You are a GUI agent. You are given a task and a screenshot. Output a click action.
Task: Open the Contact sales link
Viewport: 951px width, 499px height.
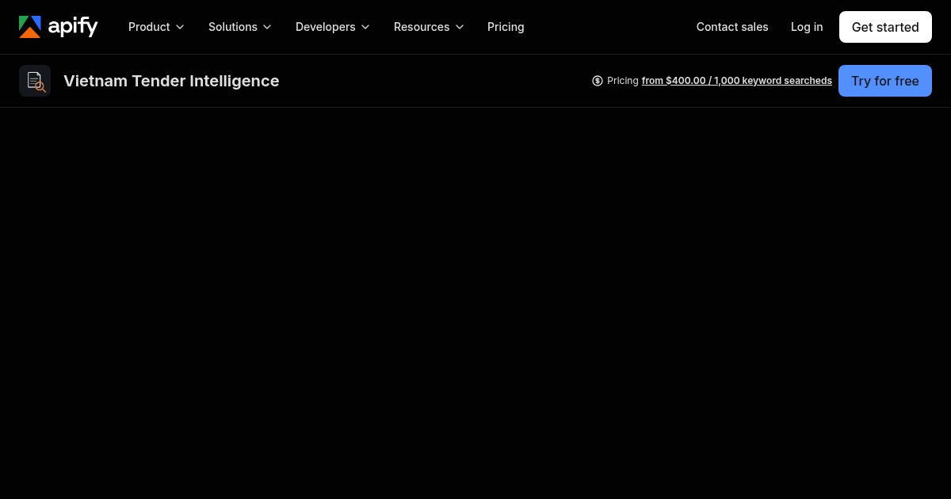coord(732,27)
